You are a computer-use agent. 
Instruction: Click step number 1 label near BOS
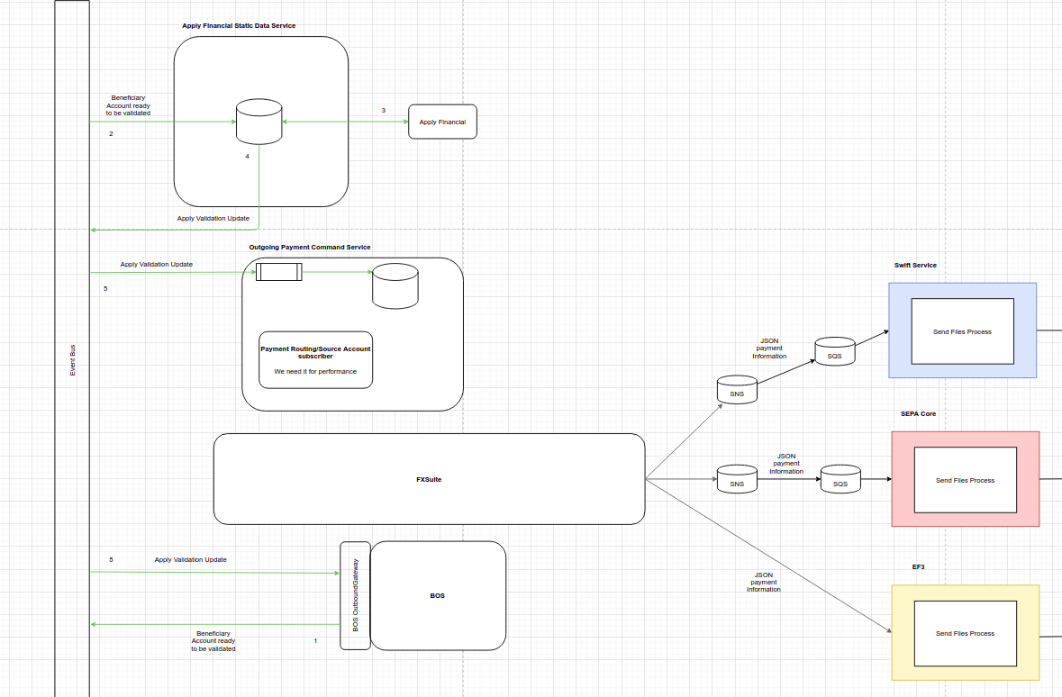pos(315,641)
